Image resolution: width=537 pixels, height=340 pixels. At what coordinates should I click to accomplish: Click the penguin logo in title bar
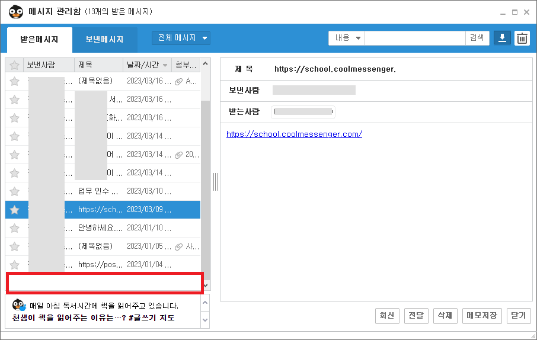(15, 12)
